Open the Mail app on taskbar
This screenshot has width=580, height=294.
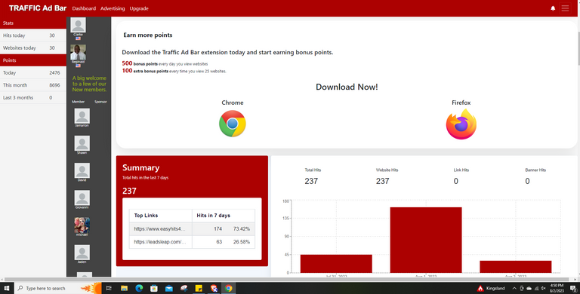click(x=169, y=288)
